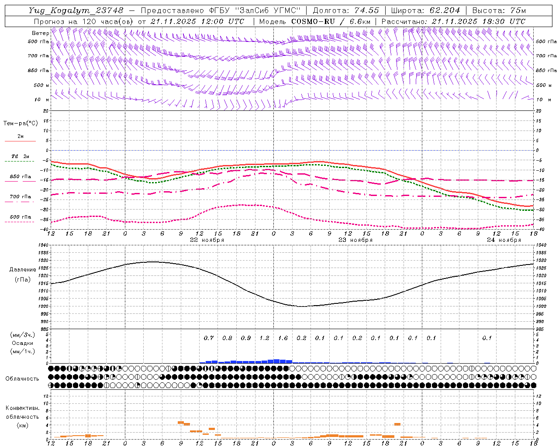Click the Ветер wind panel label
The width and height of the screenshot is (559, 447).
(41, 33)
